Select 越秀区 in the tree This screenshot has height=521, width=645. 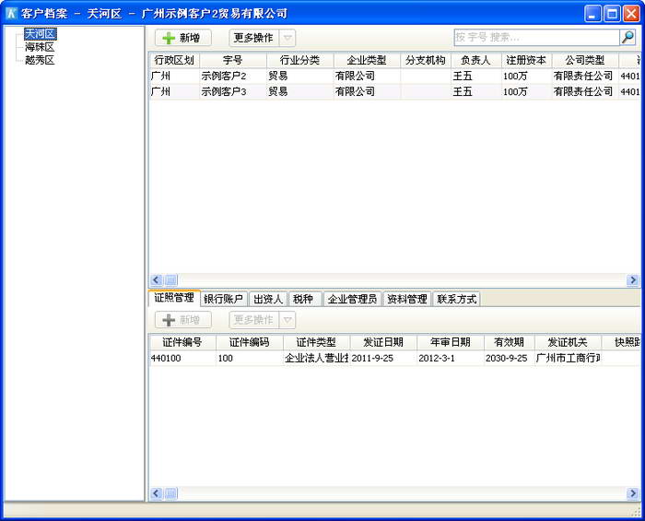[x=40, y=60]
